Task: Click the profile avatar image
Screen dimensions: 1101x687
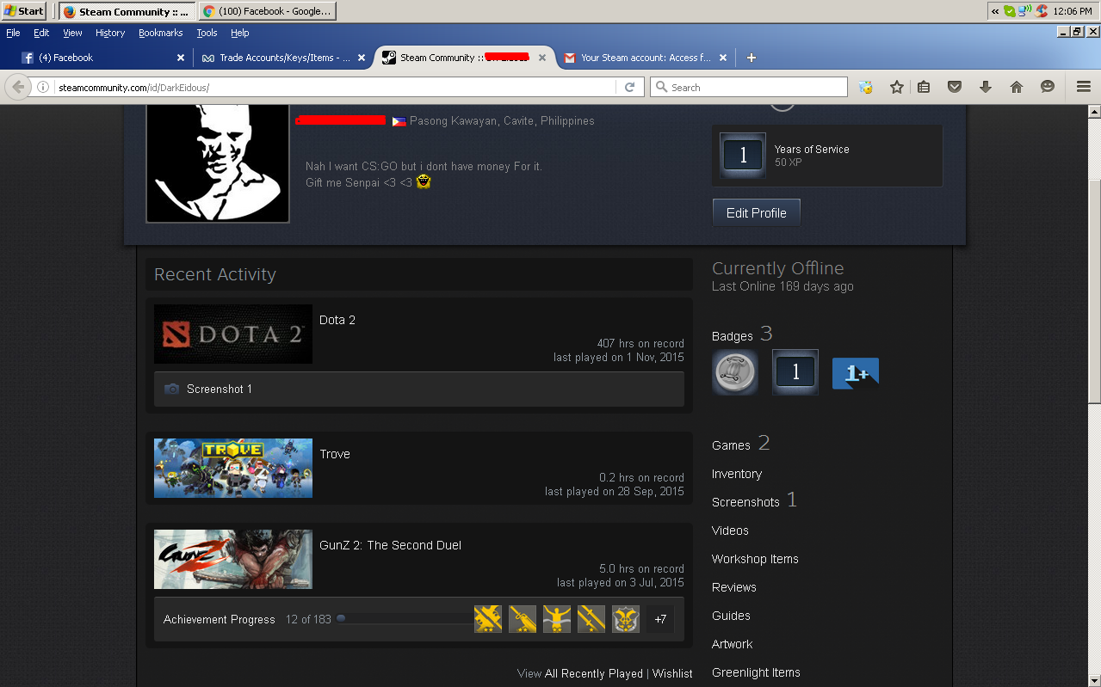Action: pyautogui.click(x=218, y=163)
